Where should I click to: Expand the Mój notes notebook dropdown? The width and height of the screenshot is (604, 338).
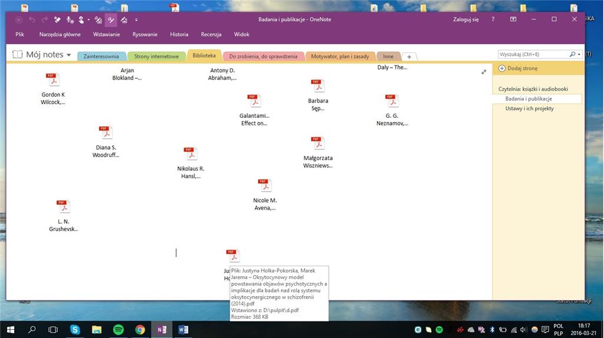(68, 55)
